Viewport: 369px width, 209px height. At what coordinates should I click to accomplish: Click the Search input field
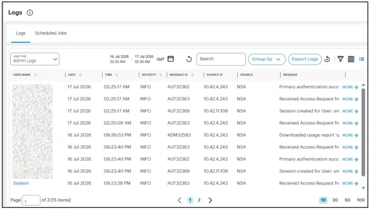[x=221, y=59]
